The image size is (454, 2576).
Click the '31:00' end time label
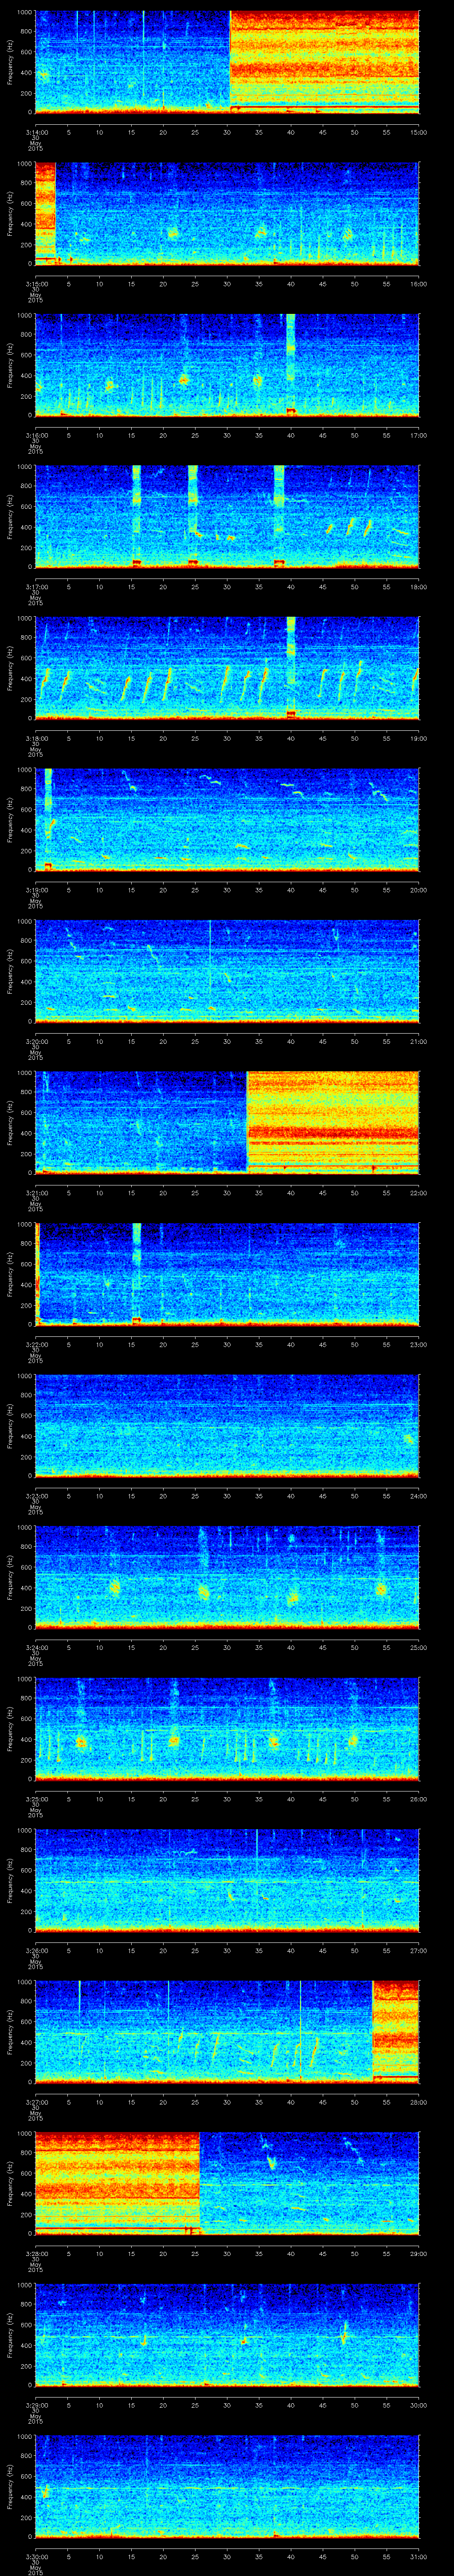(418, 2556)
